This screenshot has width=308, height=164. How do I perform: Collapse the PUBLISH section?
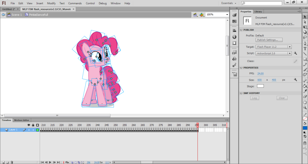click(241, 30)
